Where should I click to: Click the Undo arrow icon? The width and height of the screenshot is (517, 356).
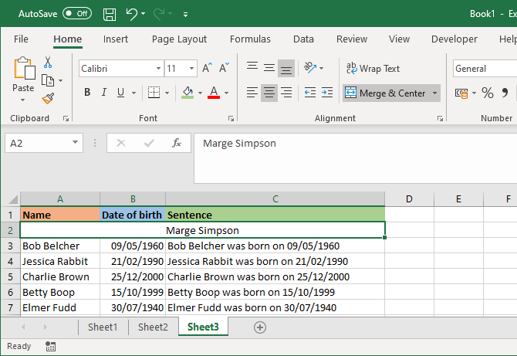coord(131,14)
